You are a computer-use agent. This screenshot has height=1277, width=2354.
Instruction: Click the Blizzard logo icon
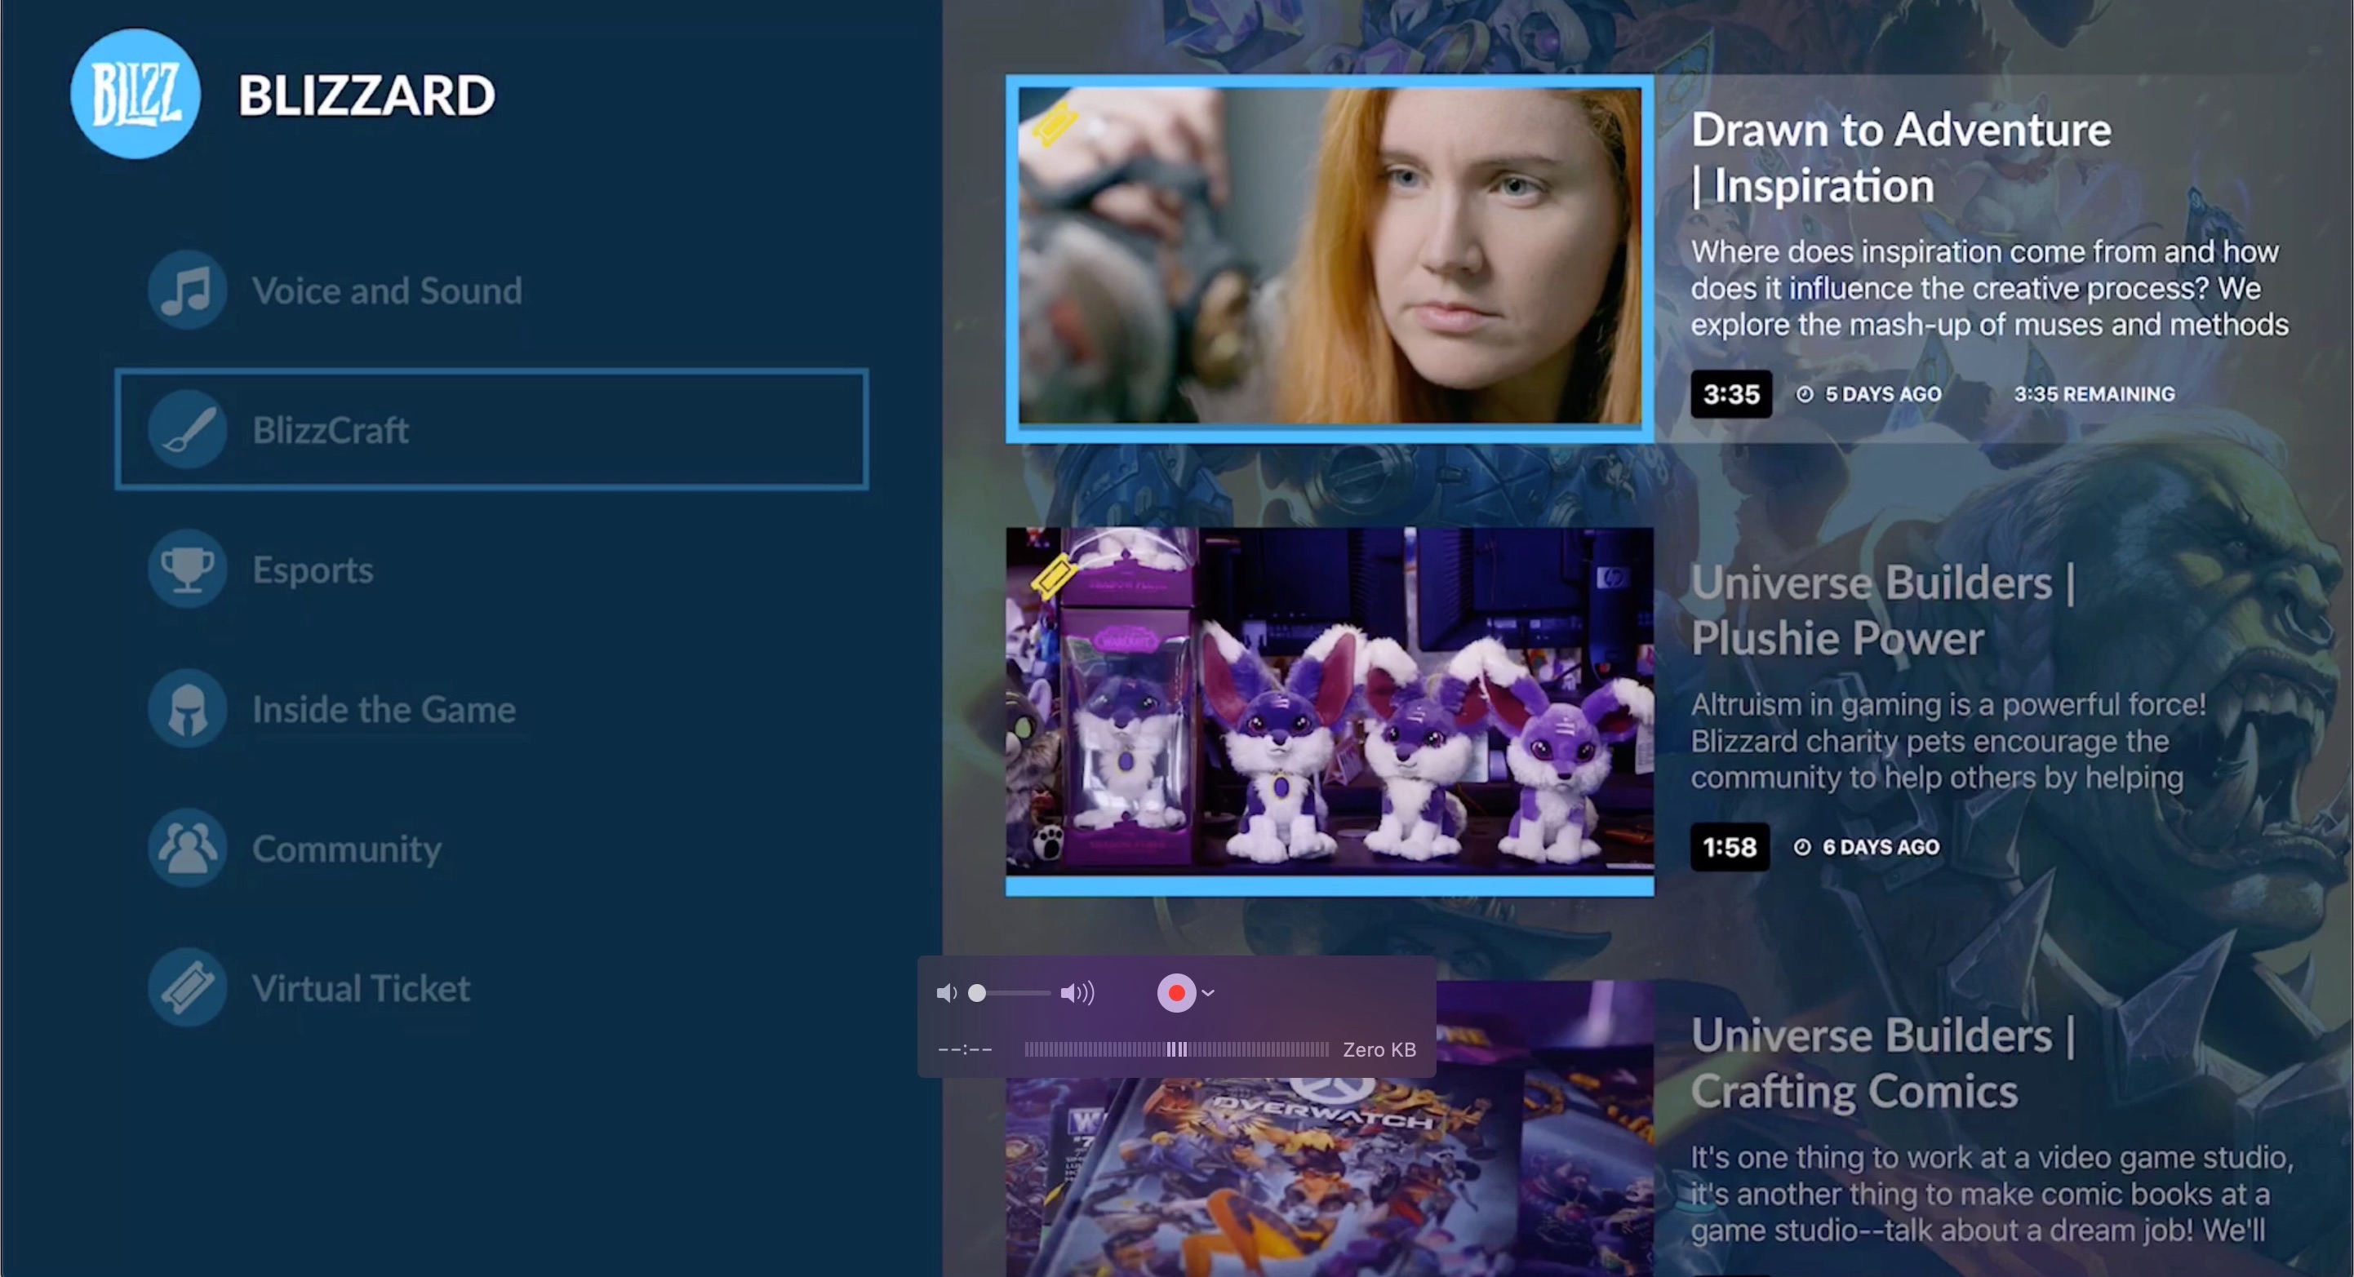point(135,94)
